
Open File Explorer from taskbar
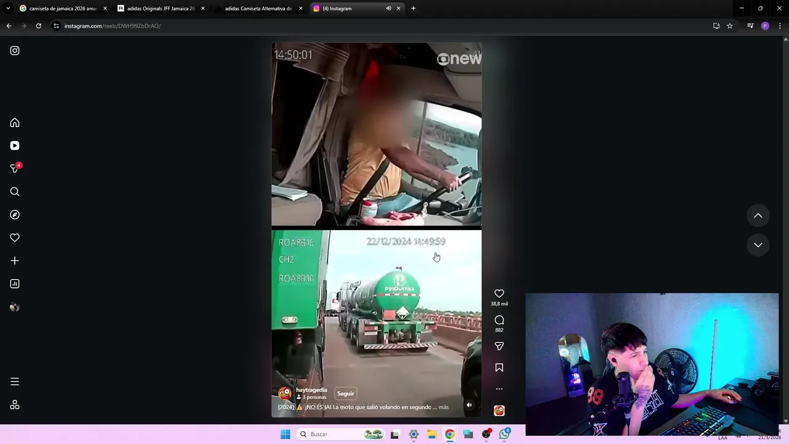[x=431, y=434]
